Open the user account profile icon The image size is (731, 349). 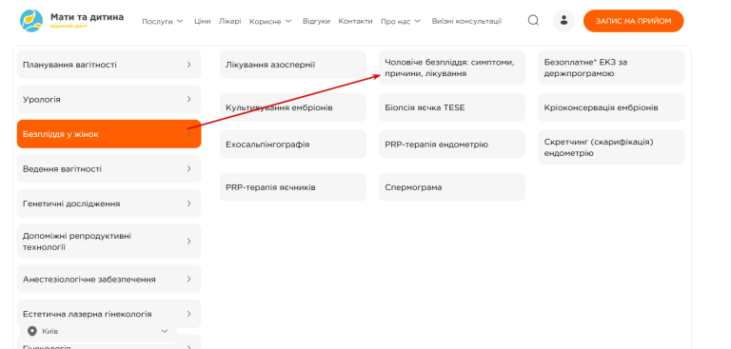pos(563,21)
